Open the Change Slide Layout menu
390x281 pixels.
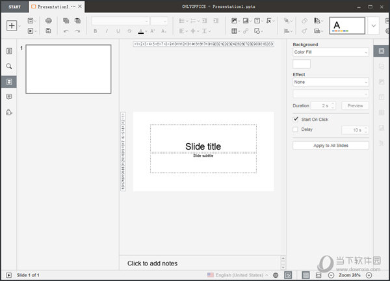click(x=32, y=21)
